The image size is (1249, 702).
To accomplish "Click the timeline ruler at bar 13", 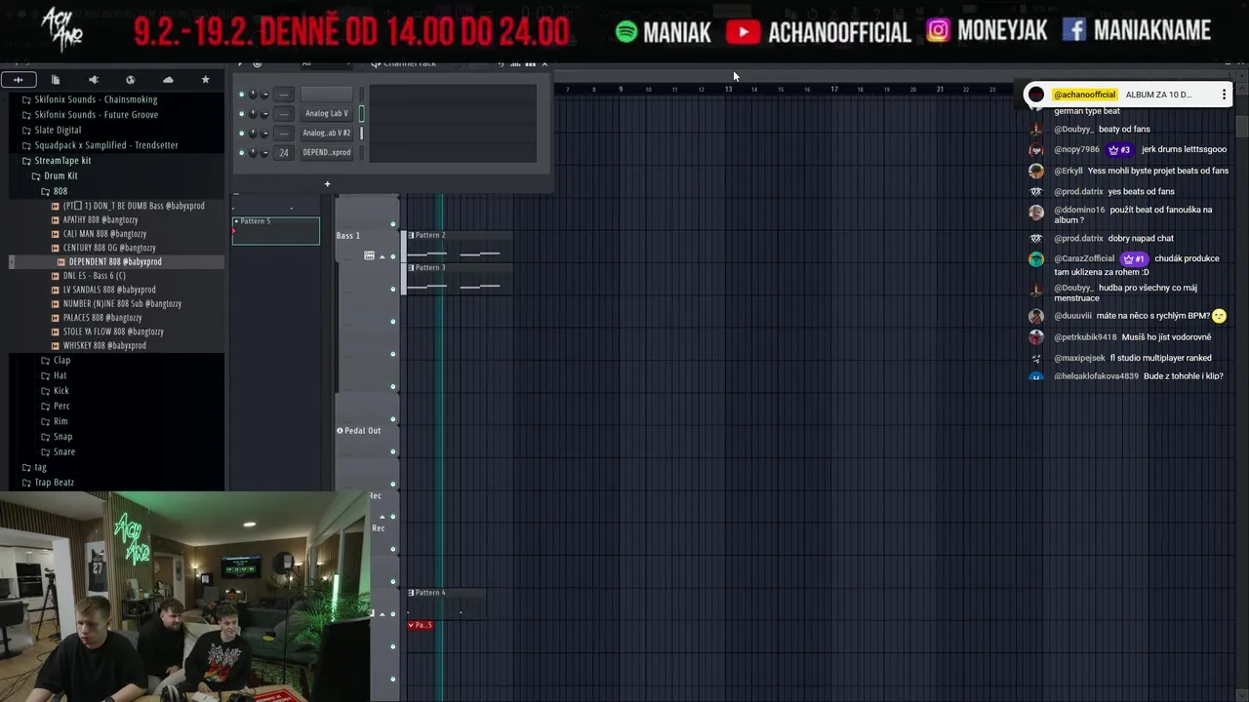I will (x=728, y=90).
